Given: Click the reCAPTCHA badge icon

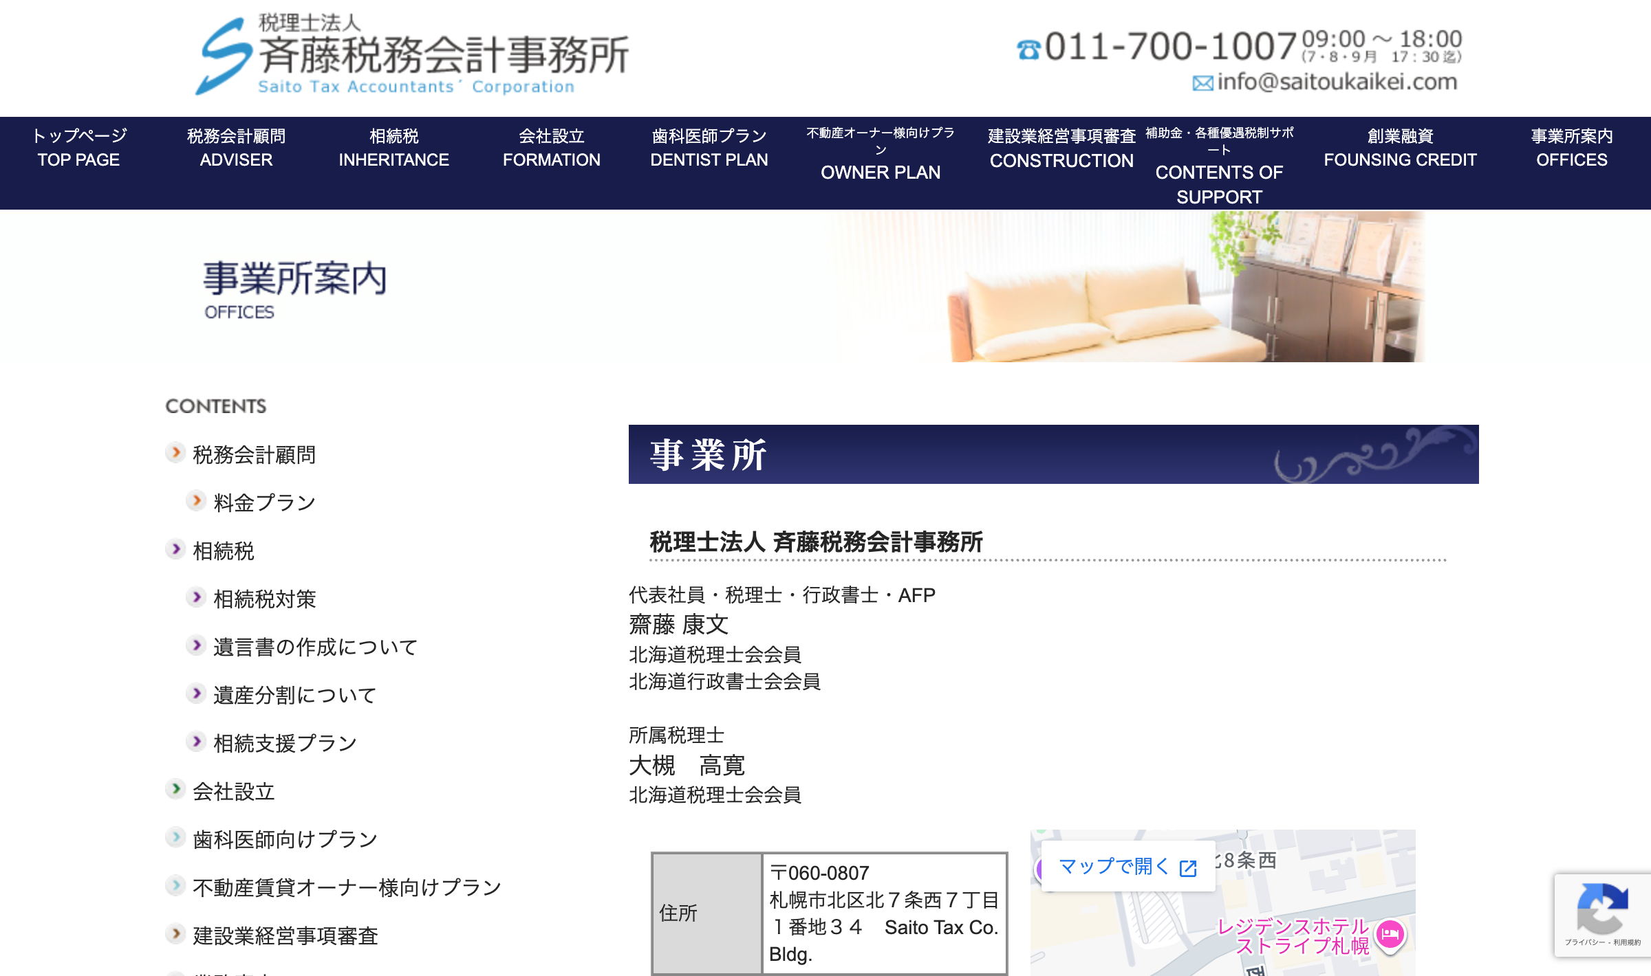Looking at the screenshot, I should [x=1602, y=907].
